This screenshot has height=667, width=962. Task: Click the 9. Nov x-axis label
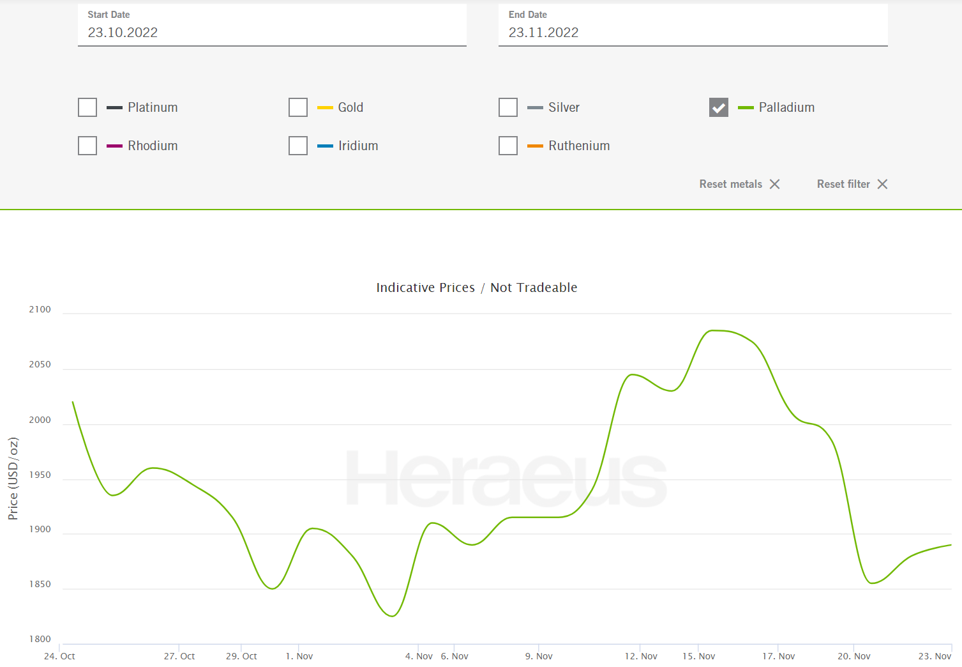point(539,656)
